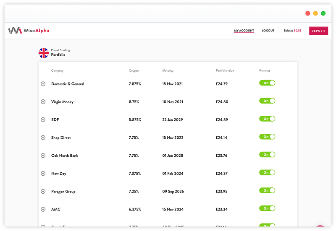Toggle reinvest for Virgin Money
Screen dimensions: 336x231
click(267, 101)
